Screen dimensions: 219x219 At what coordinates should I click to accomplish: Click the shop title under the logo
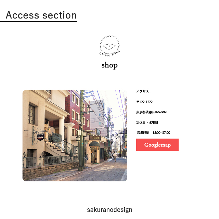click(109, 65)
